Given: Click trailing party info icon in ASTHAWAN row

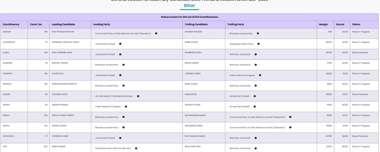Looking at the screenshot, I should 256,138.
